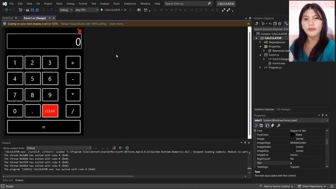Image resolution: width=336 pixels, height=189 pixels.
Task: Click the calculator display showing 0
Action: coord(44,41)
